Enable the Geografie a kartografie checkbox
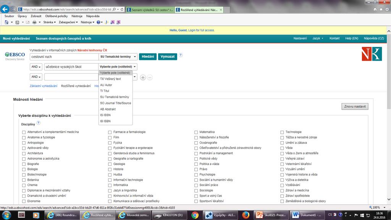This screenshot has height=220, width=391. click(110, 159)
